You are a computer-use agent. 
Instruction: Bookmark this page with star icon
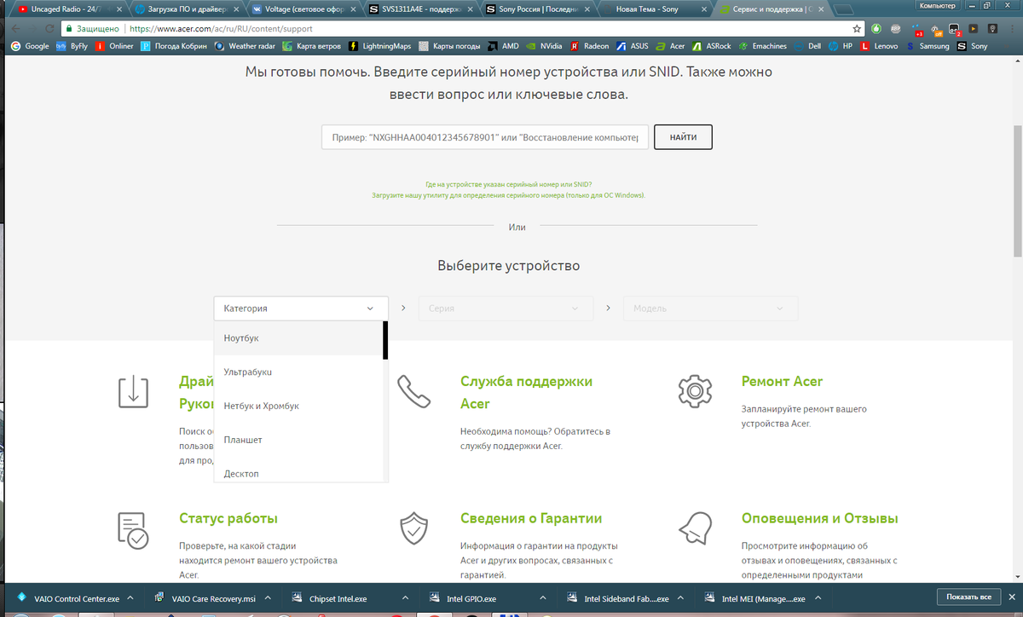tap(857, 28)
